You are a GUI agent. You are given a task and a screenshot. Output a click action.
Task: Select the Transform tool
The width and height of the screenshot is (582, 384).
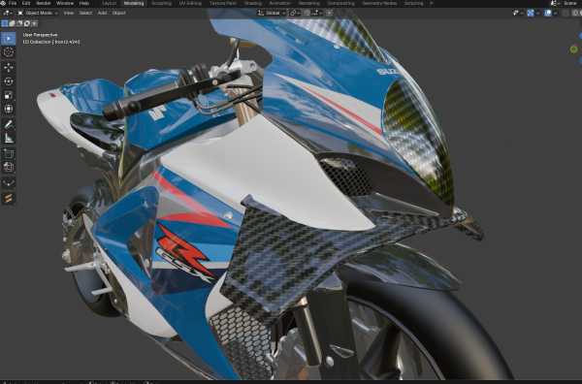(9, 109)
